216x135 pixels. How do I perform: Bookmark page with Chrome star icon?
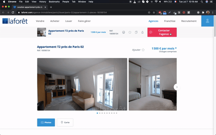point(154,12)
